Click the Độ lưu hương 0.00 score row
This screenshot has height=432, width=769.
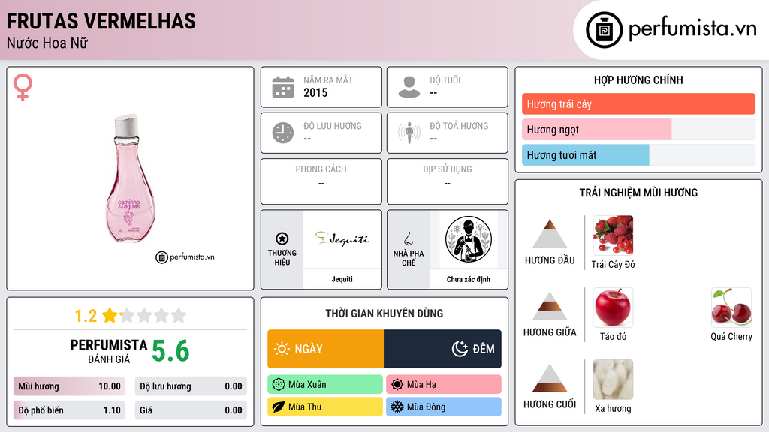(x=191, y=386)
